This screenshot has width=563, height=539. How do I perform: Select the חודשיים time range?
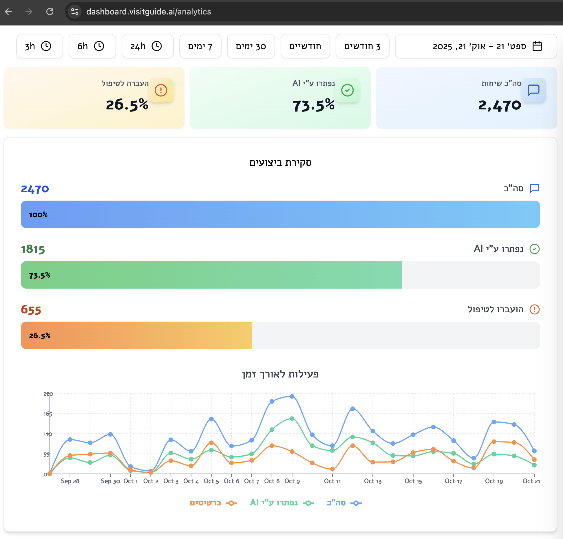coord(305,46)
